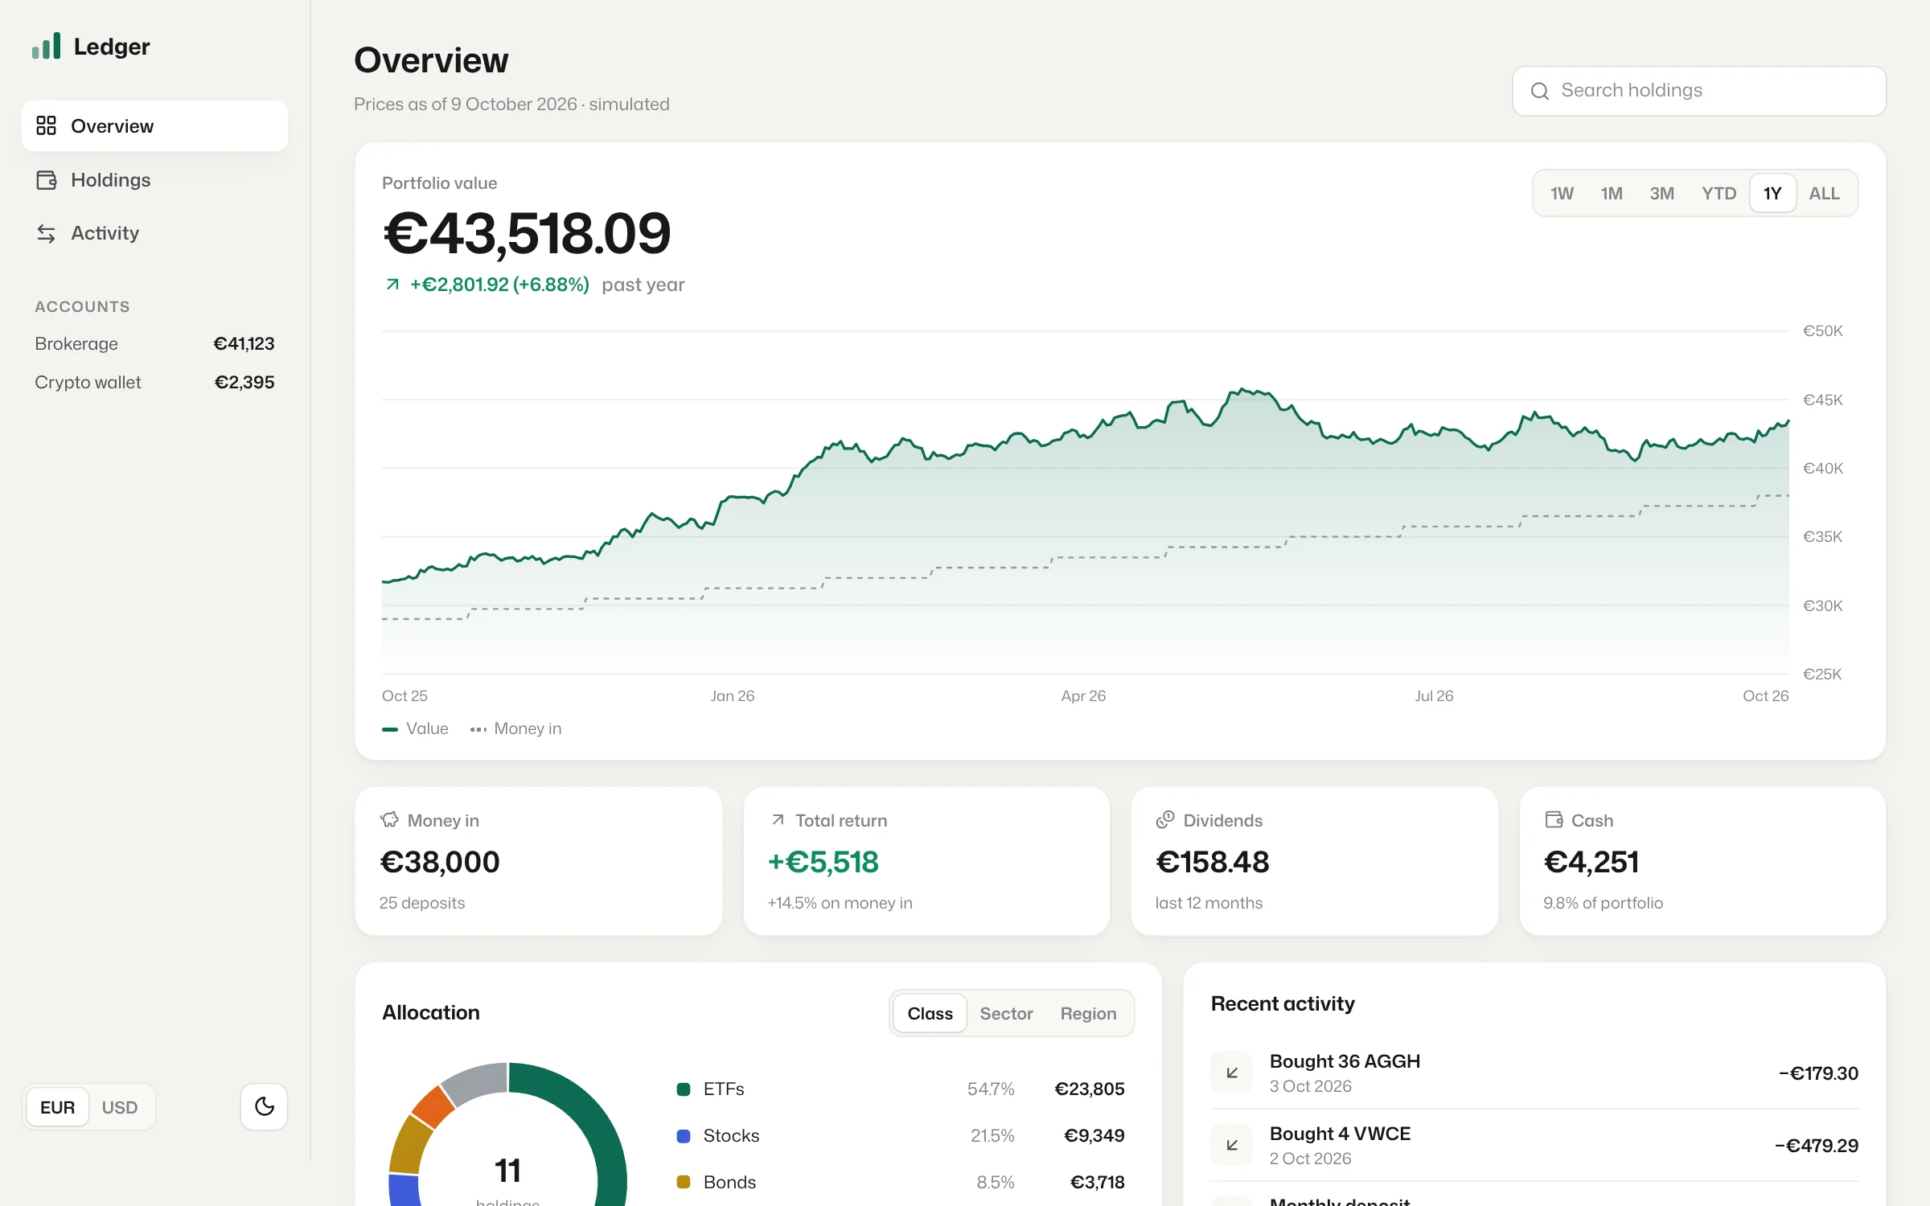Show allocation by Sector tab
Viewport: 1930px width, 1206px height.
1006,1013
